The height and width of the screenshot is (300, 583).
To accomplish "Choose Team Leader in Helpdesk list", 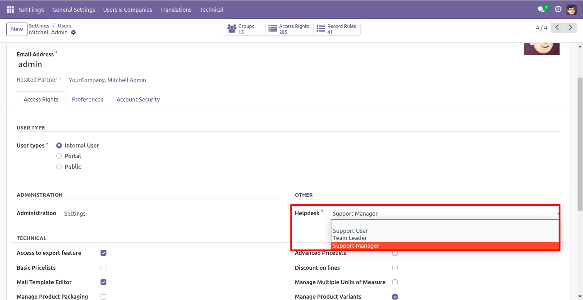I will pos(445,238).
